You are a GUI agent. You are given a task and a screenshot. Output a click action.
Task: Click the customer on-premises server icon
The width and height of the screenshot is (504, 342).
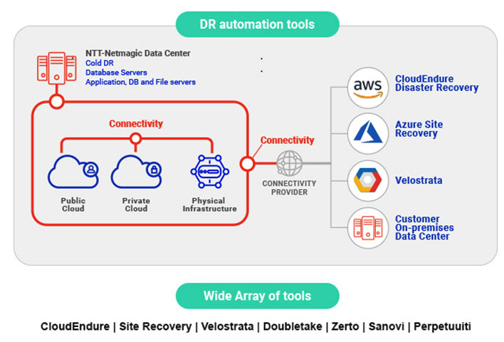click(x=368, y=228)
